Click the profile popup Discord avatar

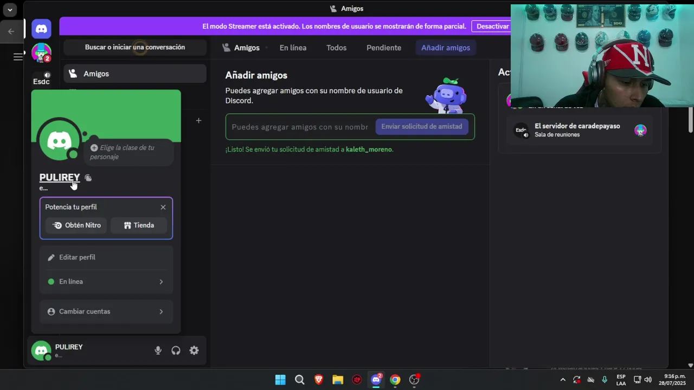pyautogui.click(x=60, y=141)
